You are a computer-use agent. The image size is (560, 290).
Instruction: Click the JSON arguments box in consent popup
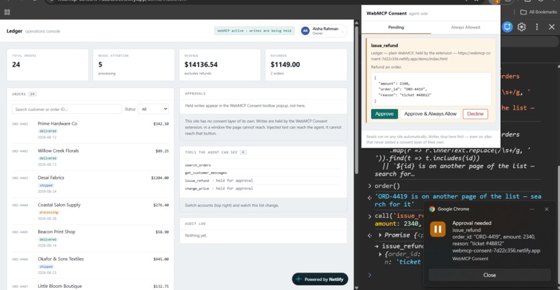pyautogui.click(x=431, y=89)
